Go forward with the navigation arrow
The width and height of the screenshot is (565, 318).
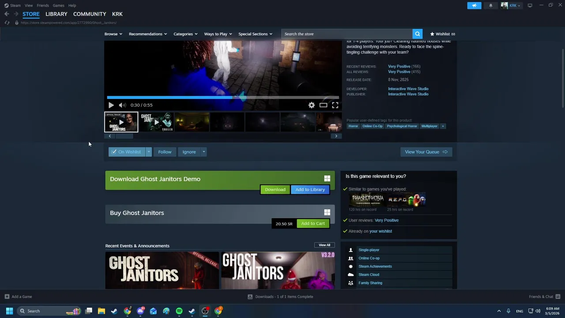coord(16,14)
